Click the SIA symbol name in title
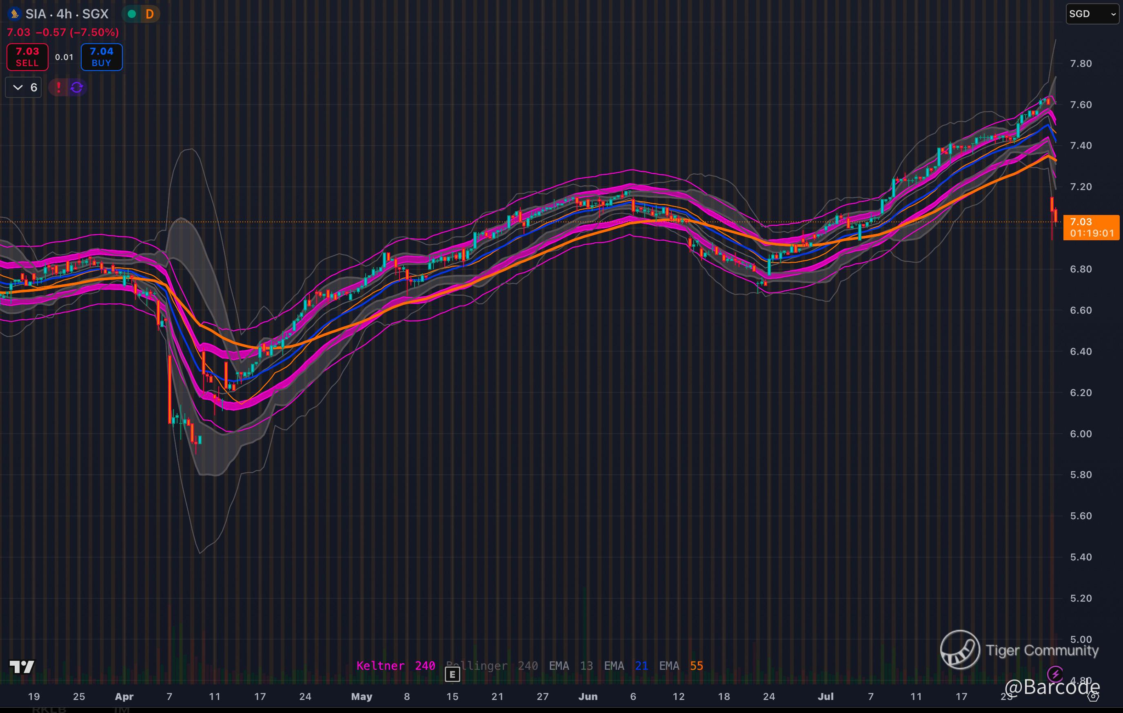 point(36,14)
